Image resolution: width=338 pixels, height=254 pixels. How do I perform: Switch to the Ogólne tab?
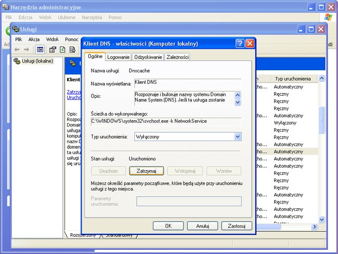click(x=95, y=57)
